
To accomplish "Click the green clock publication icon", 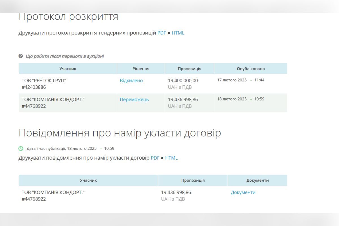I will click(20, 148).
